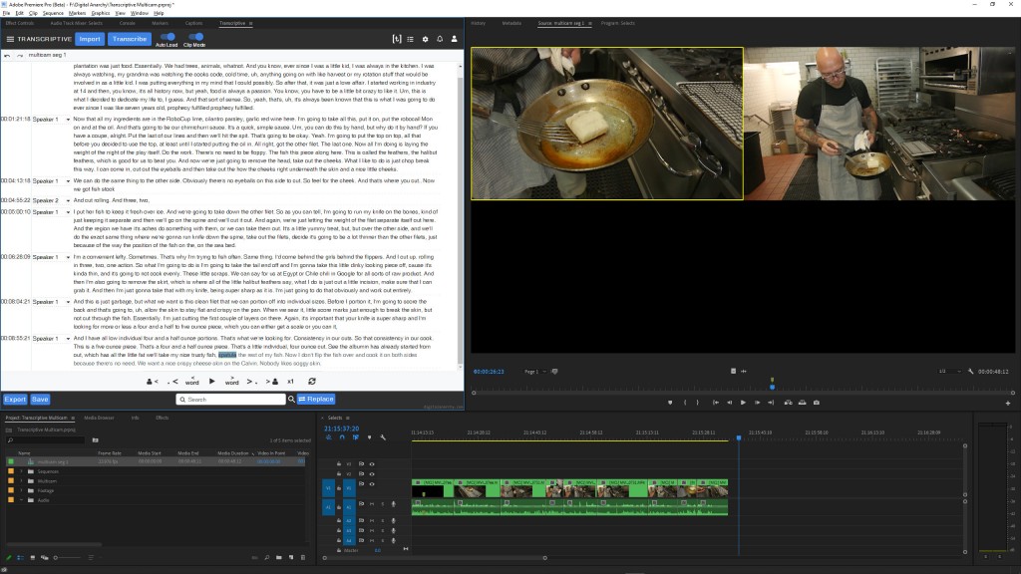Screen dimensions: 1021x574
Task: Open the Page 1 dropdown in Source monitor
Action: pyautogui.click(x=535, y=372)
